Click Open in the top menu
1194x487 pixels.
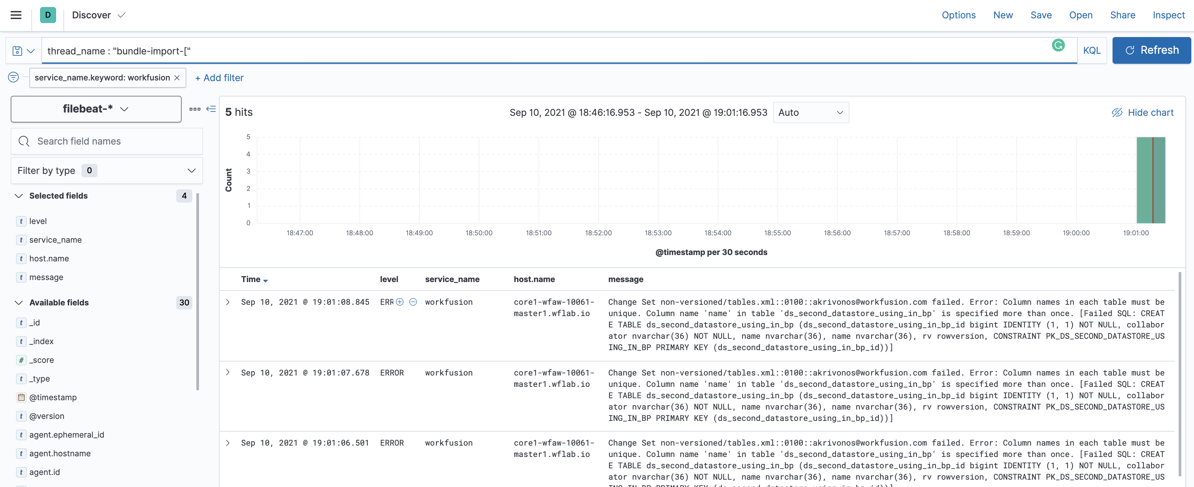point(1080,15)
